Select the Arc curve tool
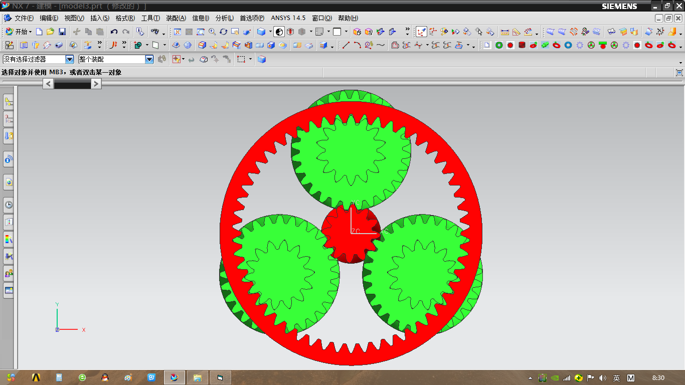The image size is (685, 385). point(357,45)
